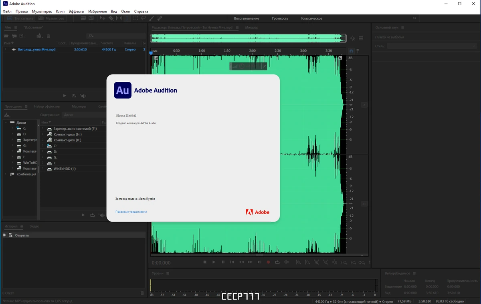Viewport: 481px width, 304px height.
Task: Click the Rewind transport button
Action: point(241,262)
